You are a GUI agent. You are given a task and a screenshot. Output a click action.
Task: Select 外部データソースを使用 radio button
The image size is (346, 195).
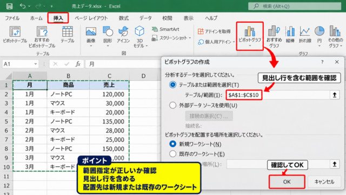click(173, 105)
